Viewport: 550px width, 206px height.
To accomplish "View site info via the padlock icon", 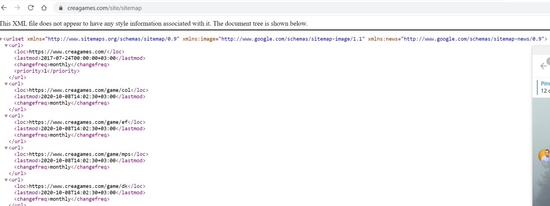I will tap(60, 8).
